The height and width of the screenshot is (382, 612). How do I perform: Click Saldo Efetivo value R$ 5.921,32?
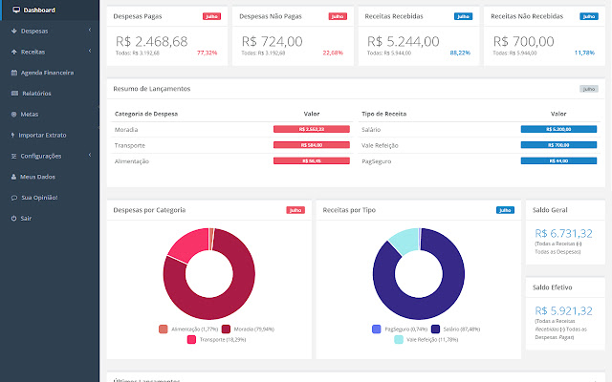(x=563, y=310)
